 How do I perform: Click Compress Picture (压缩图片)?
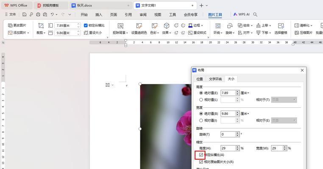click(x=304, y=33)
